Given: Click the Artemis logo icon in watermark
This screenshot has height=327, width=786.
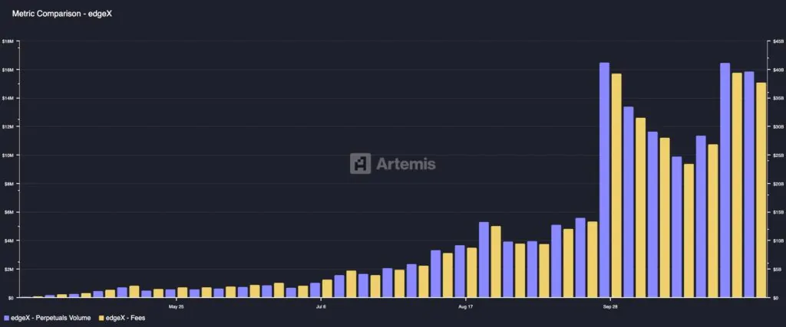Looking at the screenshot, I should point(361,164).
